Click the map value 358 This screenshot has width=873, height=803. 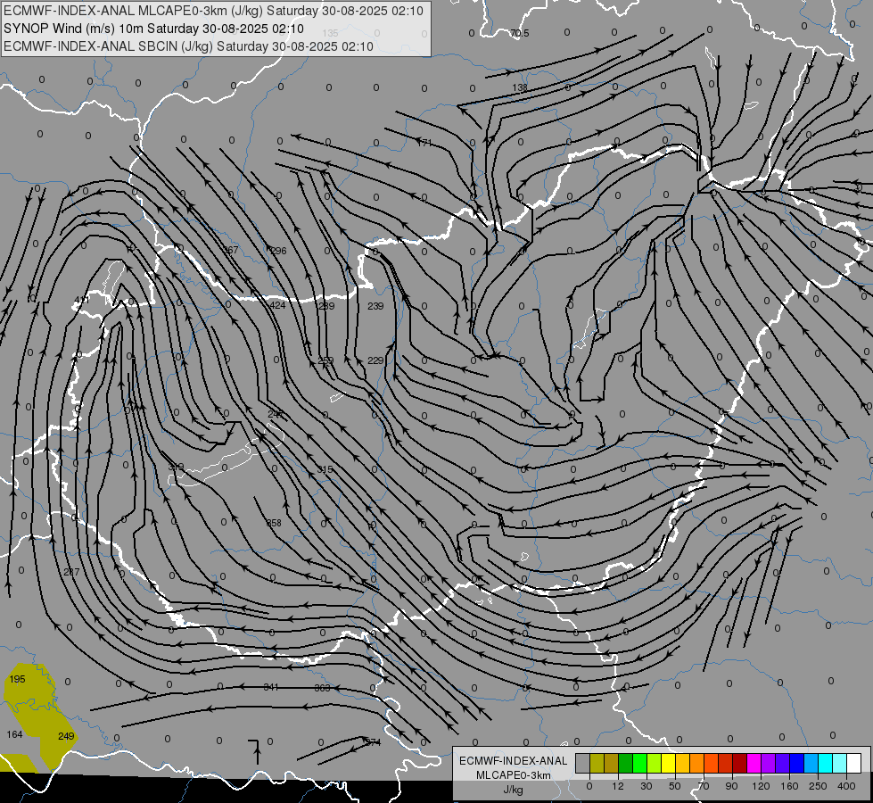[x=274, y=523]
